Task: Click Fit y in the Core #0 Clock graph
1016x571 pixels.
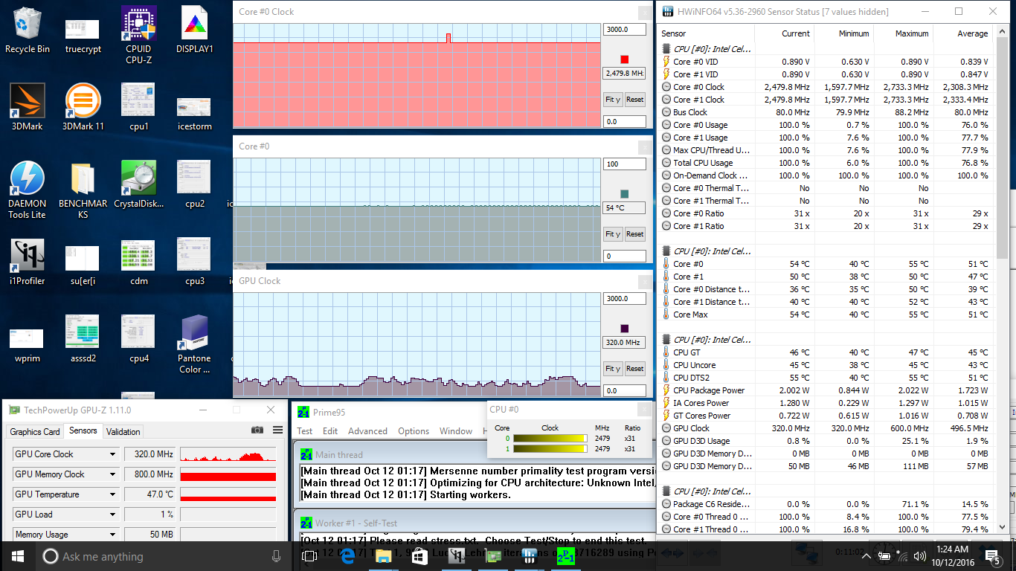Action: (613, 100)
